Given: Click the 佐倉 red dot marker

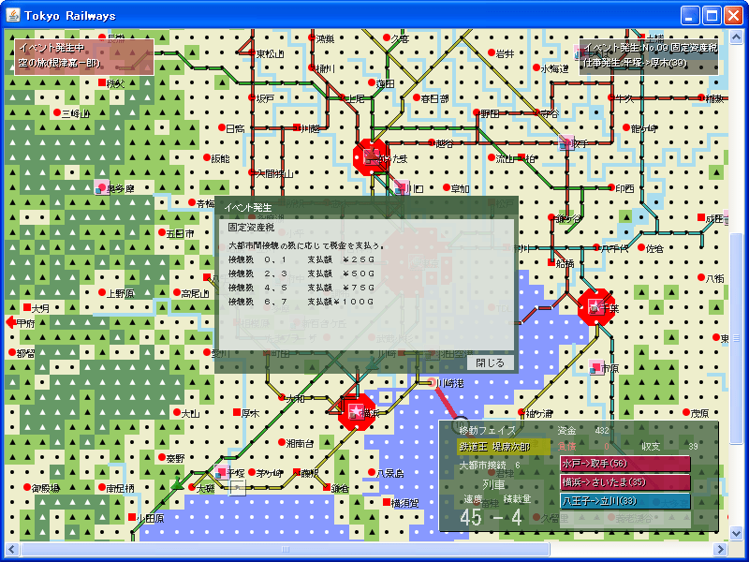Looking at the screenshot, I should pyautogui.click(x=641, y=247).
